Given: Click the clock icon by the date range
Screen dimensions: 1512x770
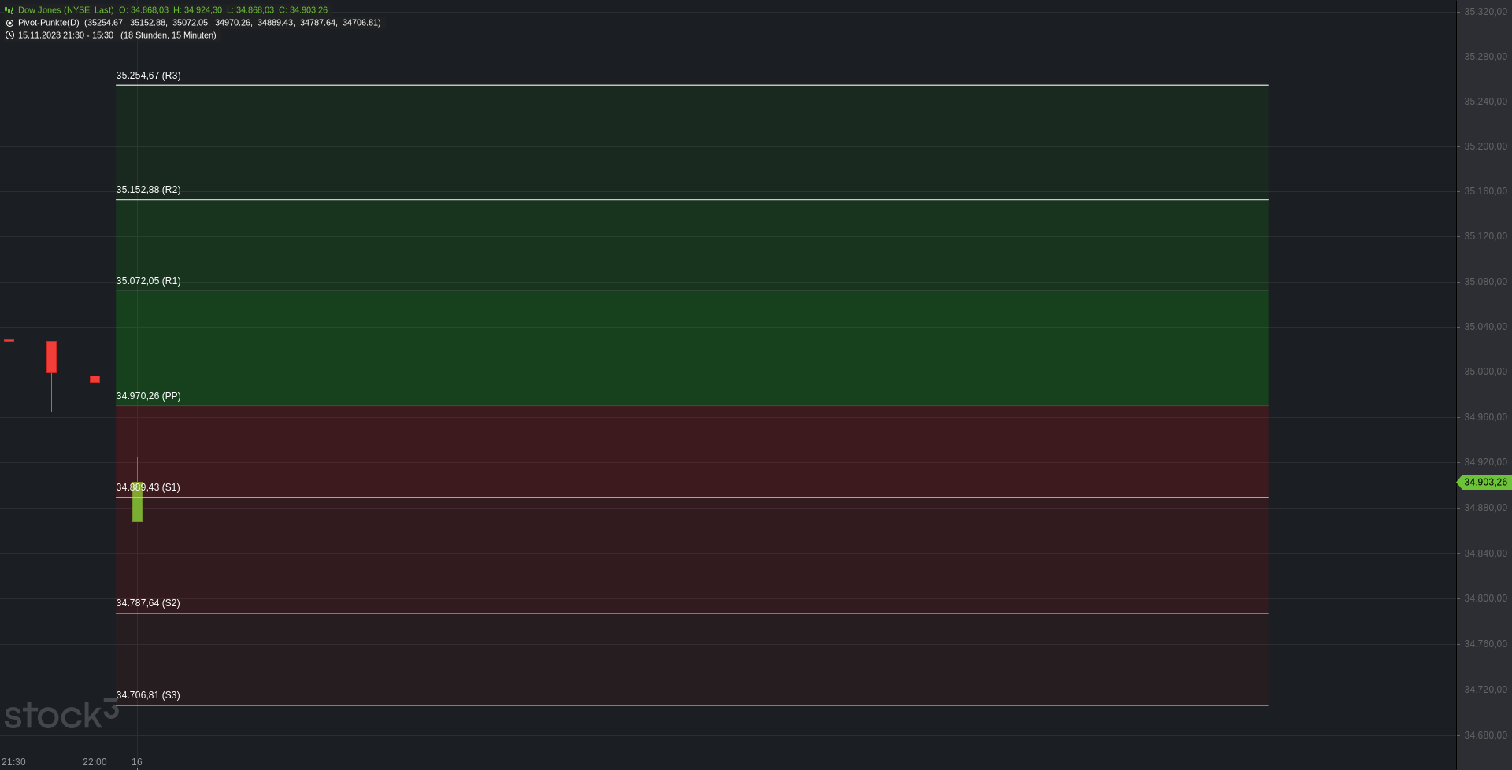Looking at the screenshot, I should pos(9,35).
